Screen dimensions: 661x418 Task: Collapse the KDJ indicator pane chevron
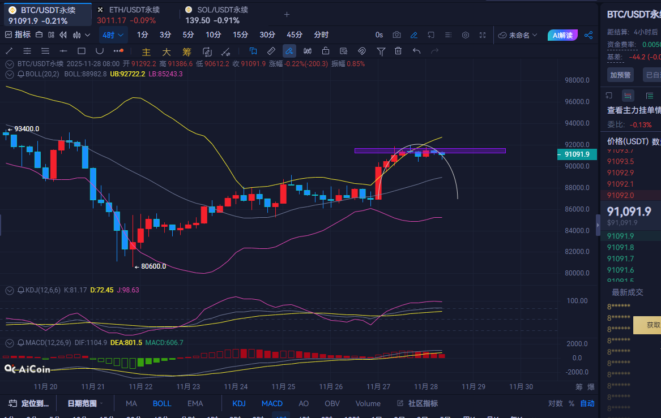tap(10, 290)
